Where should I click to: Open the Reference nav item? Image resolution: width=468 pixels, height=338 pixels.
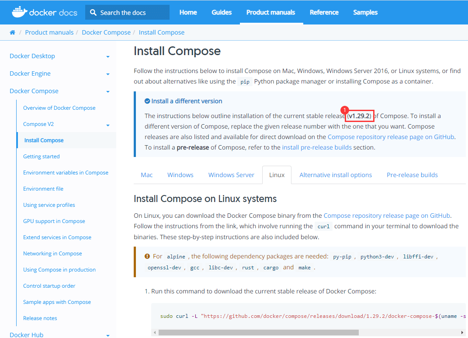click(x=324, y=12)
